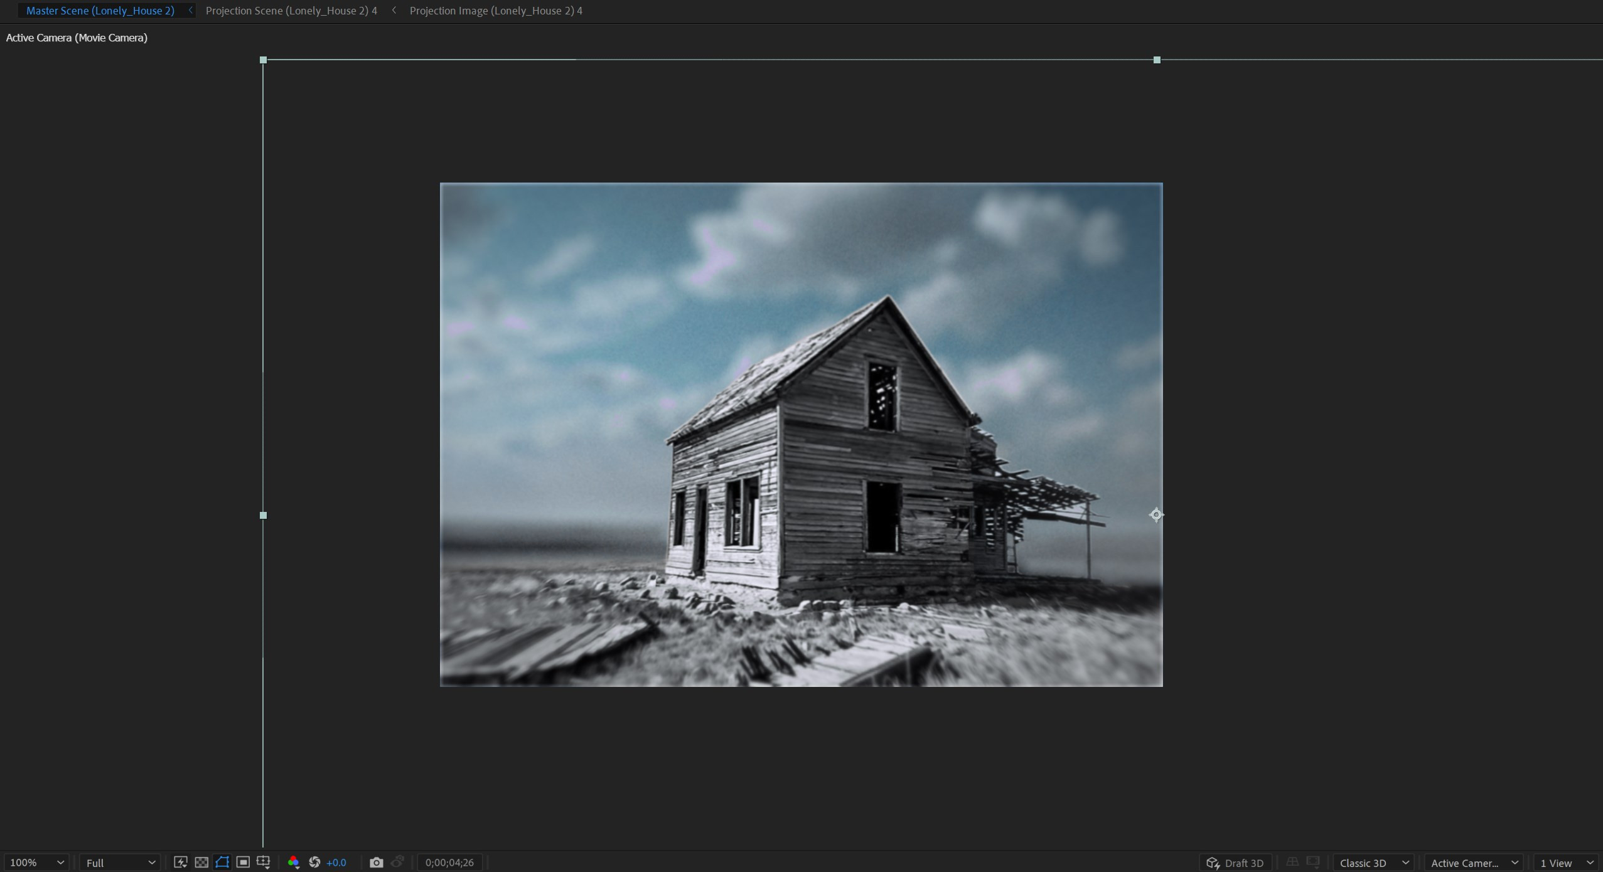1603x872 pixels.
Task: Click the arrow after the Master Scene tab
Action: pyautogui.click(x=190, y=11)
